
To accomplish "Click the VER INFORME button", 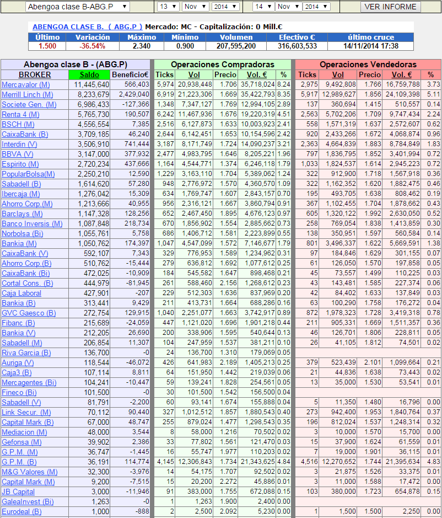I will pyautogui.click(x=391, y=7).
